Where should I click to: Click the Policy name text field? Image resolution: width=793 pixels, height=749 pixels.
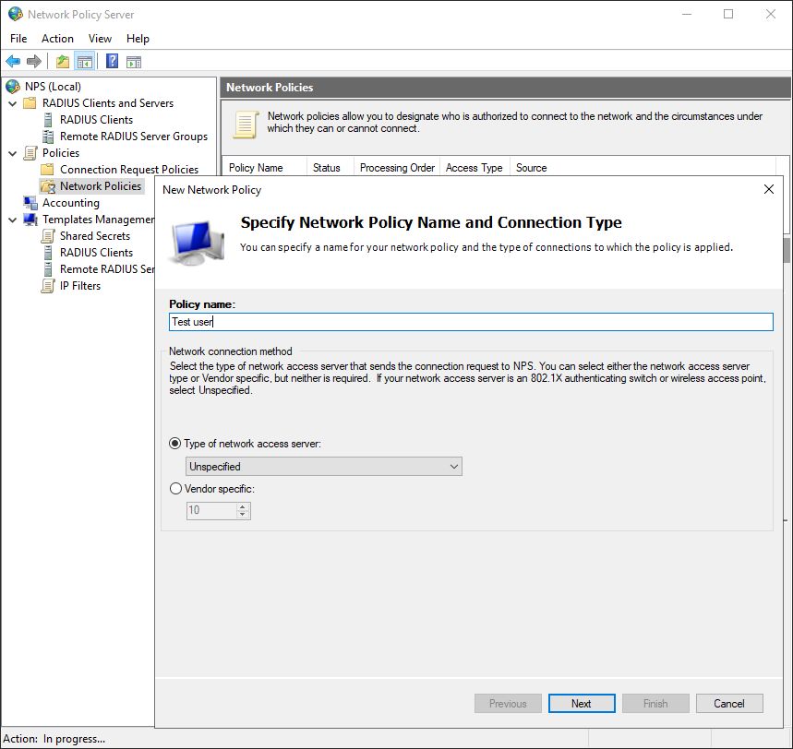point(471,322)
